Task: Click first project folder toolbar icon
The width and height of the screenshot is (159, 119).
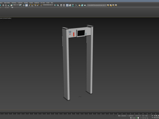Action: (x=108, y=5)
